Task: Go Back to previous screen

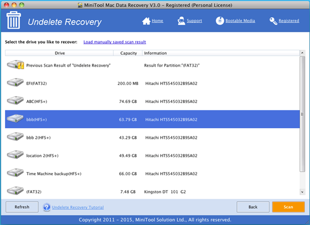Action: tap(253, 207)
